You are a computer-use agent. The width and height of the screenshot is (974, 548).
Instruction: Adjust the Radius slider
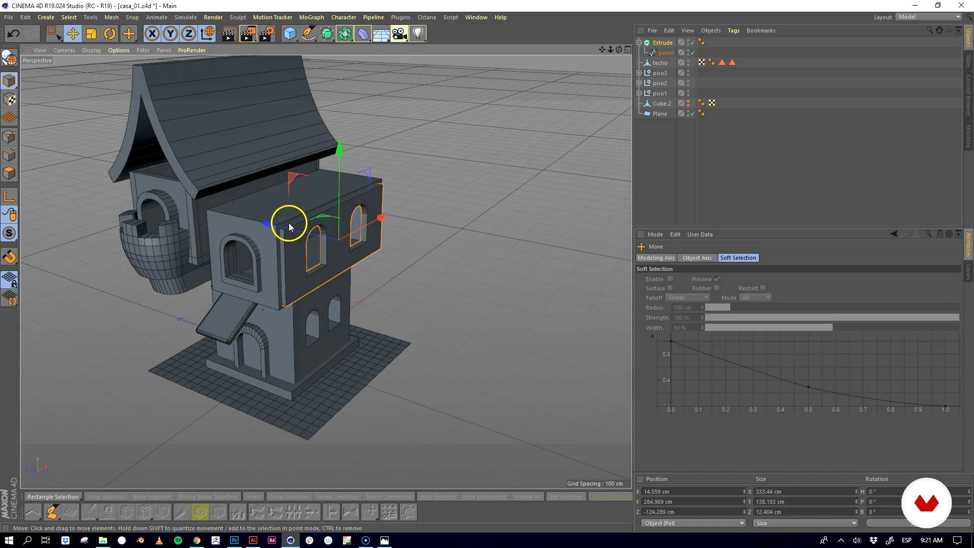point(832,307)
